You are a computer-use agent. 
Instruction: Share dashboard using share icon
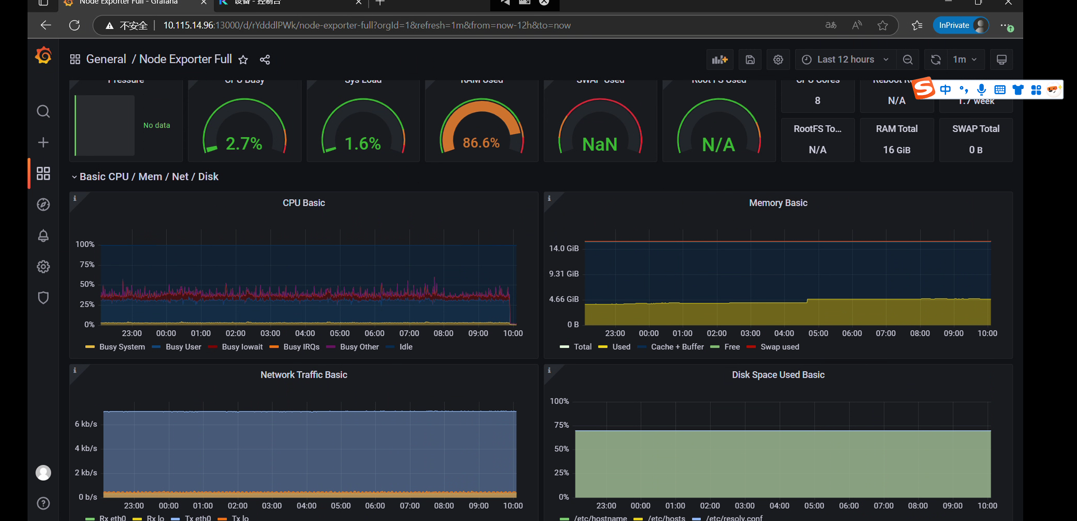tap(265, 60)
